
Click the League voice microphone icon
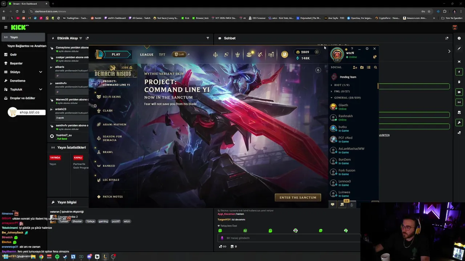point(351,205)
